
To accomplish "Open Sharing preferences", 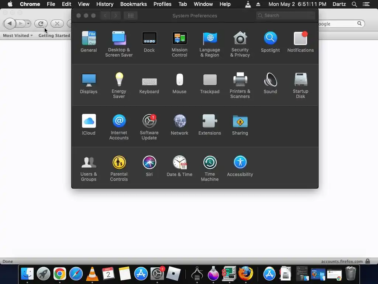I will (x=240, y=125).
